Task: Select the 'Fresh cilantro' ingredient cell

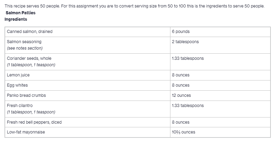Action: (x=20, y=106)
